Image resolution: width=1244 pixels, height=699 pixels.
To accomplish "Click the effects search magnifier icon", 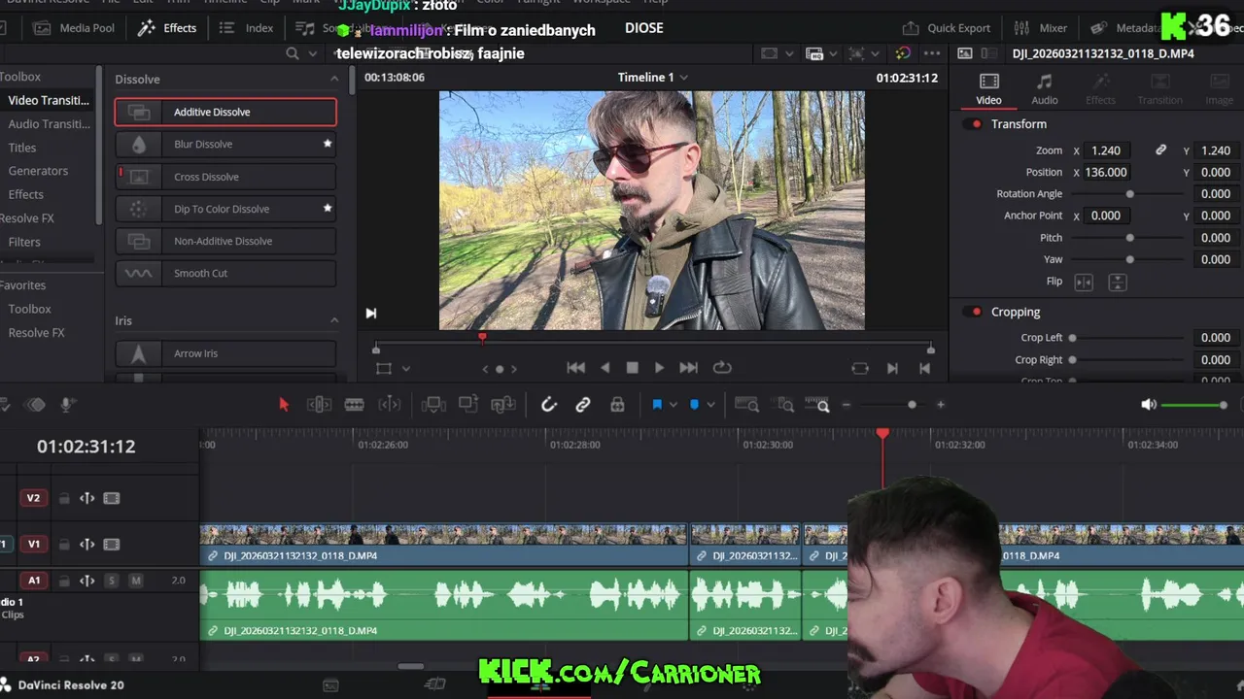I will (x=293, y=53).
